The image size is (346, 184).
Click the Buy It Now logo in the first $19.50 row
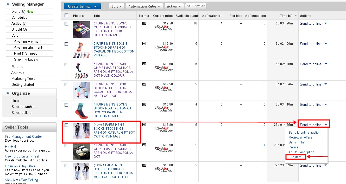(164, 28)
